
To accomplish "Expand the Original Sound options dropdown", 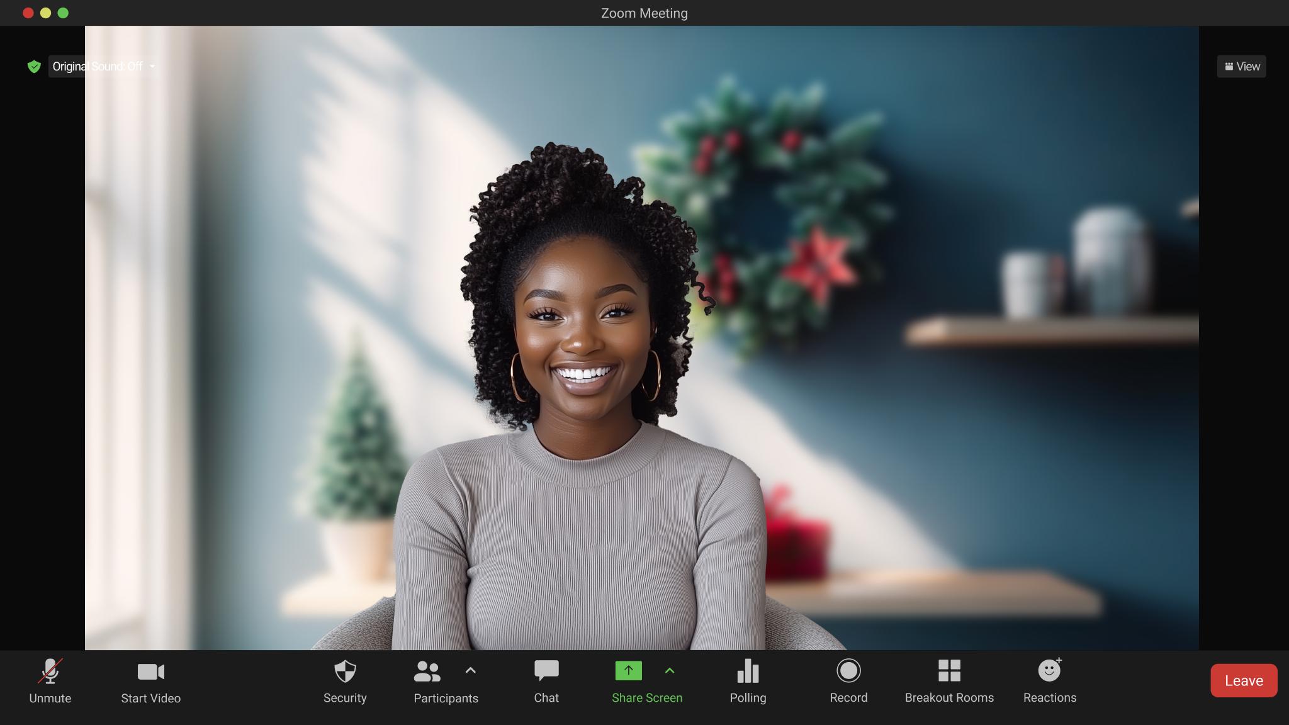I will point(151,66).
